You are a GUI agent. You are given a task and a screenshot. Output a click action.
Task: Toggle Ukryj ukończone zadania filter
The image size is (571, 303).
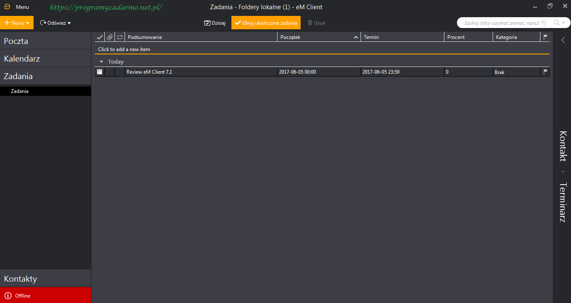266,23
